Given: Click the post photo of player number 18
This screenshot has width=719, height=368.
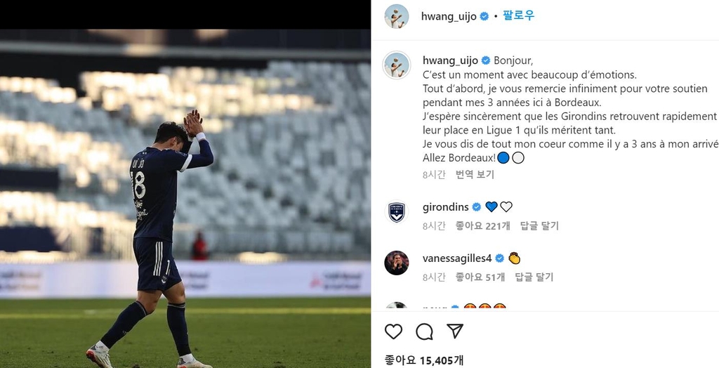Looking at the screenshot, I should click(x=185, y=199).
